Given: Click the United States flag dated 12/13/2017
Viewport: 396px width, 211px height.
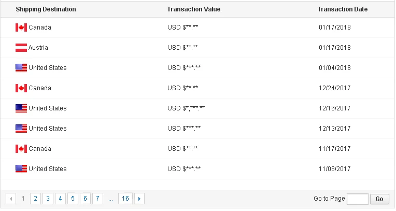Looking at the screenshot, I should pyautogui.click(x=21, y=129).
